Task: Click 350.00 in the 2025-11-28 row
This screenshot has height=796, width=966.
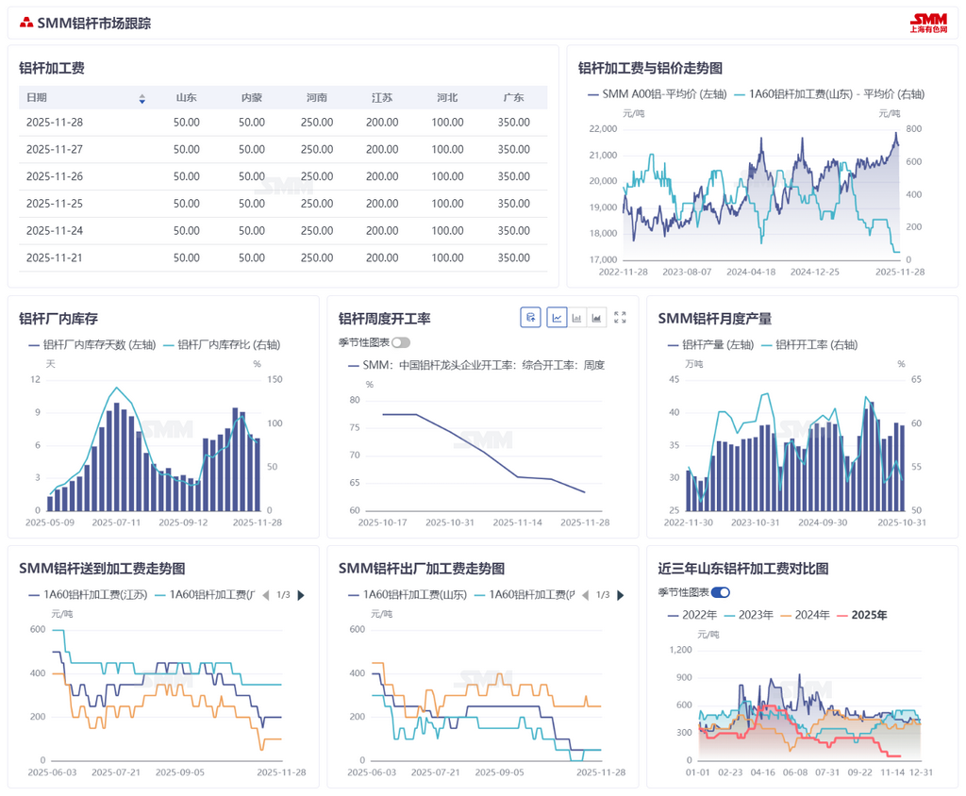Action: click(514, 123)
